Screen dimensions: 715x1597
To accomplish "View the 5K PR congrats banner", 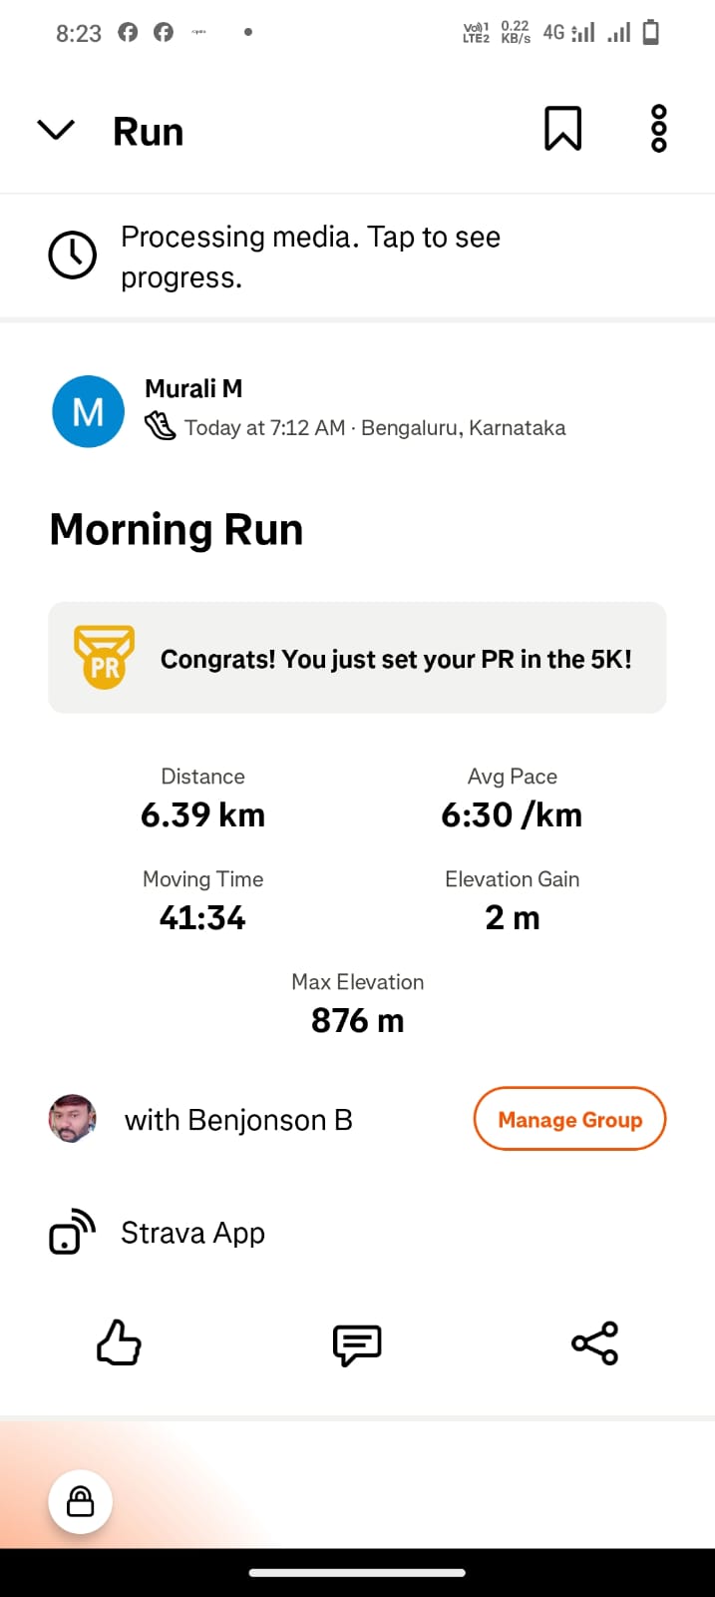I will pos(396,659).
